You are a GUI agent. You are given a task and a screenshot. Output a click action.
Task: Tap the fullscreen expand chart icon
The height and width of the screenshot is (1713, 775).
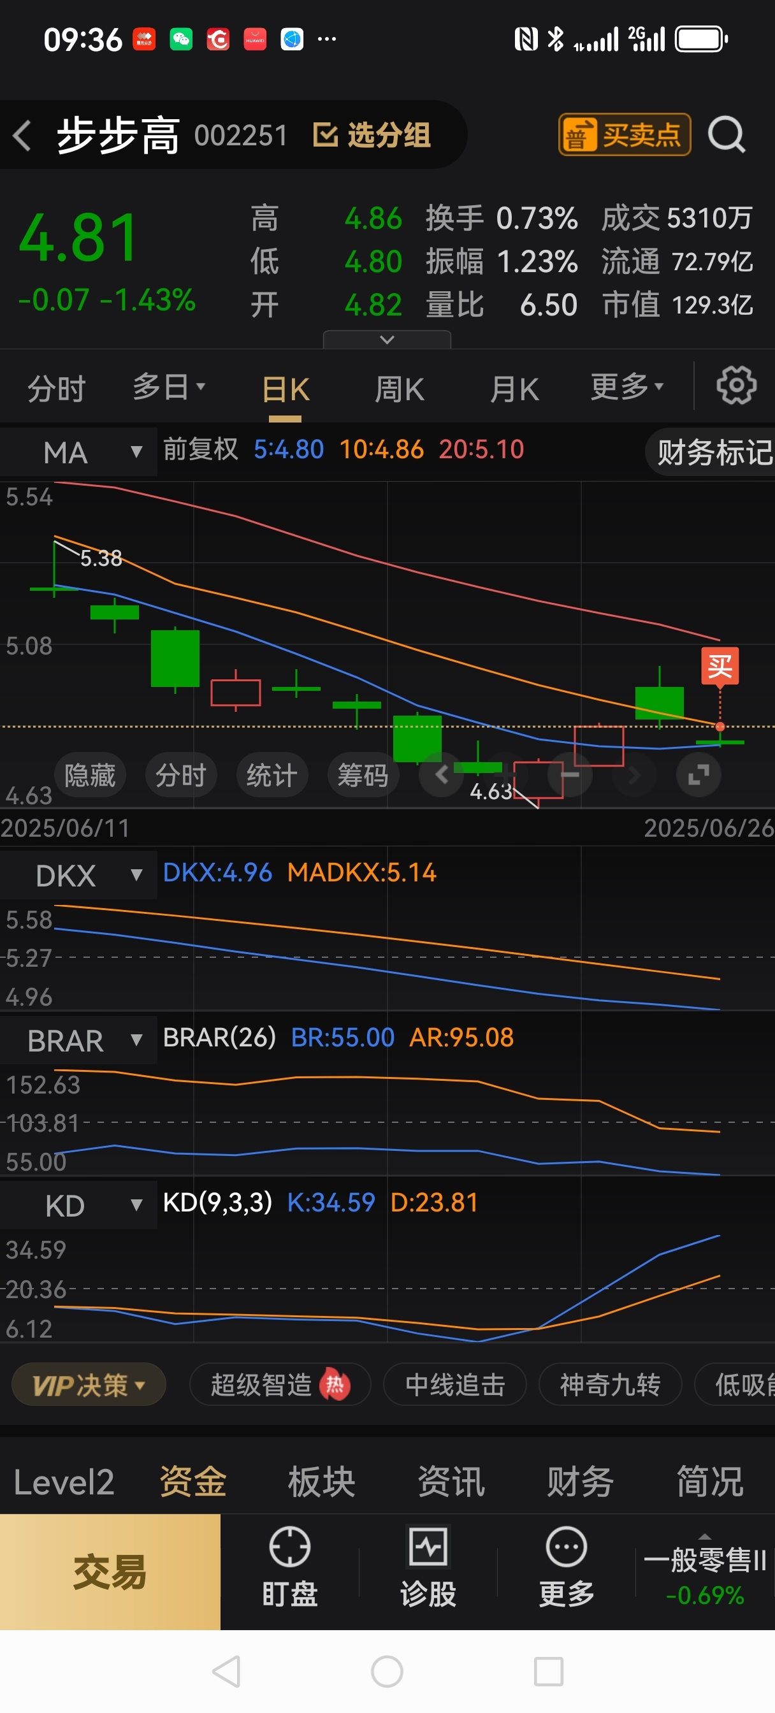point(698,775)
